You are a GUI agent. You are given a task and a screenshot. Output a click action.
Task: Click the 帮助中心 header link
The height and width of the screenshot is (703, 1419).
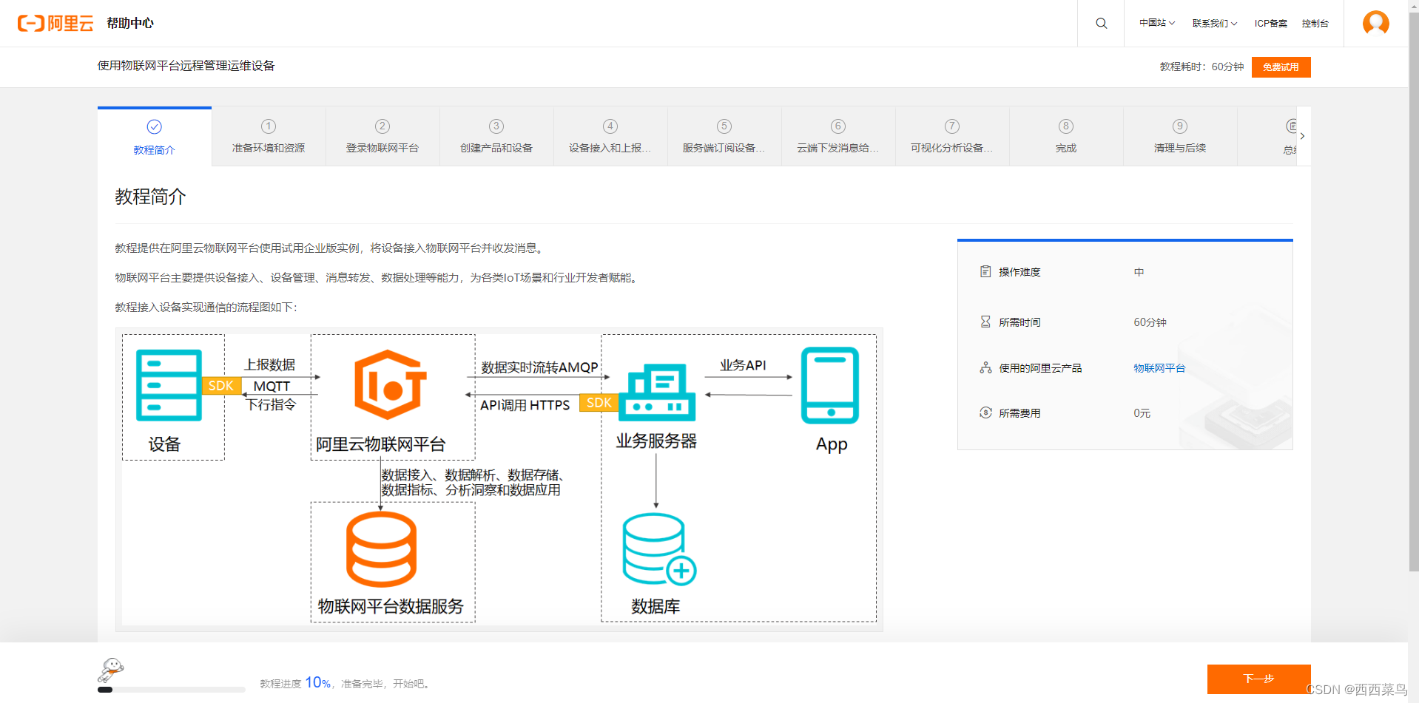130,23
